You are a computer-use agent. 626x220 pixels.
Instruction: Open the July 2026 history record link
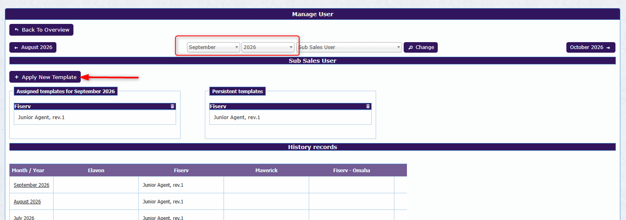click(24, 218)
